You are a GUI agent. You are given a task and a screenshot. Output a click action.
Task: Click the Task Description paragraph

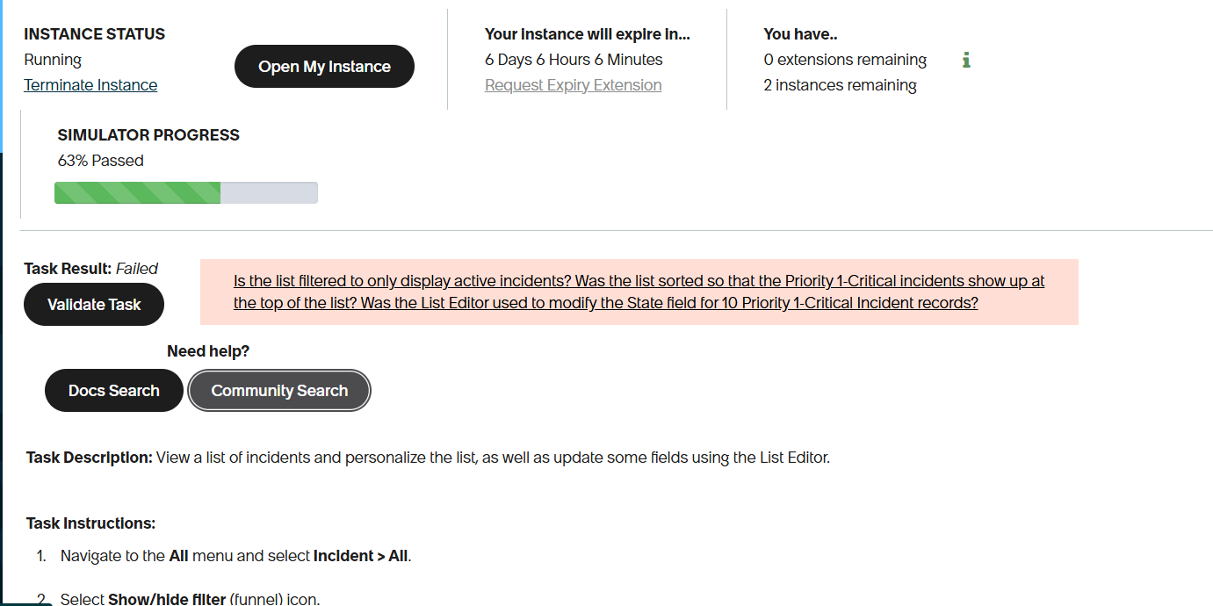[x=428, y=458]
